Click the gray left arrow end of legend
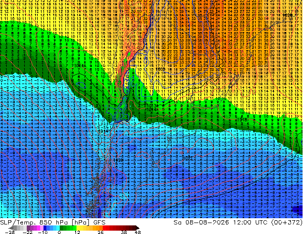 click(x=11, y=228)
